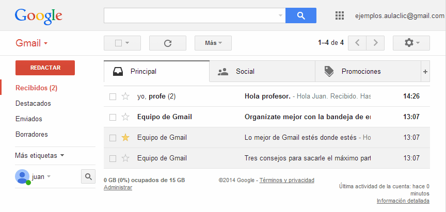Open the Más actions dropdown

coord(213,43)
